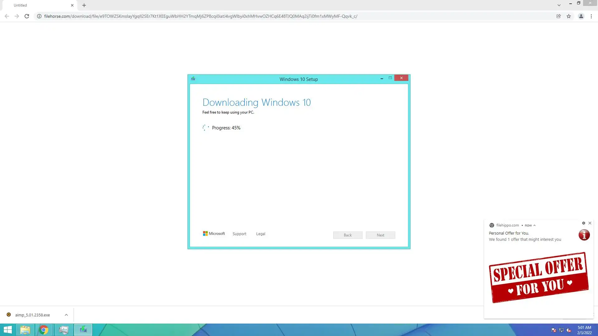Viewport: 598px width, 336px height.
Task: Open the Chrome three-dot menu
Action: [x=591, y=16]
